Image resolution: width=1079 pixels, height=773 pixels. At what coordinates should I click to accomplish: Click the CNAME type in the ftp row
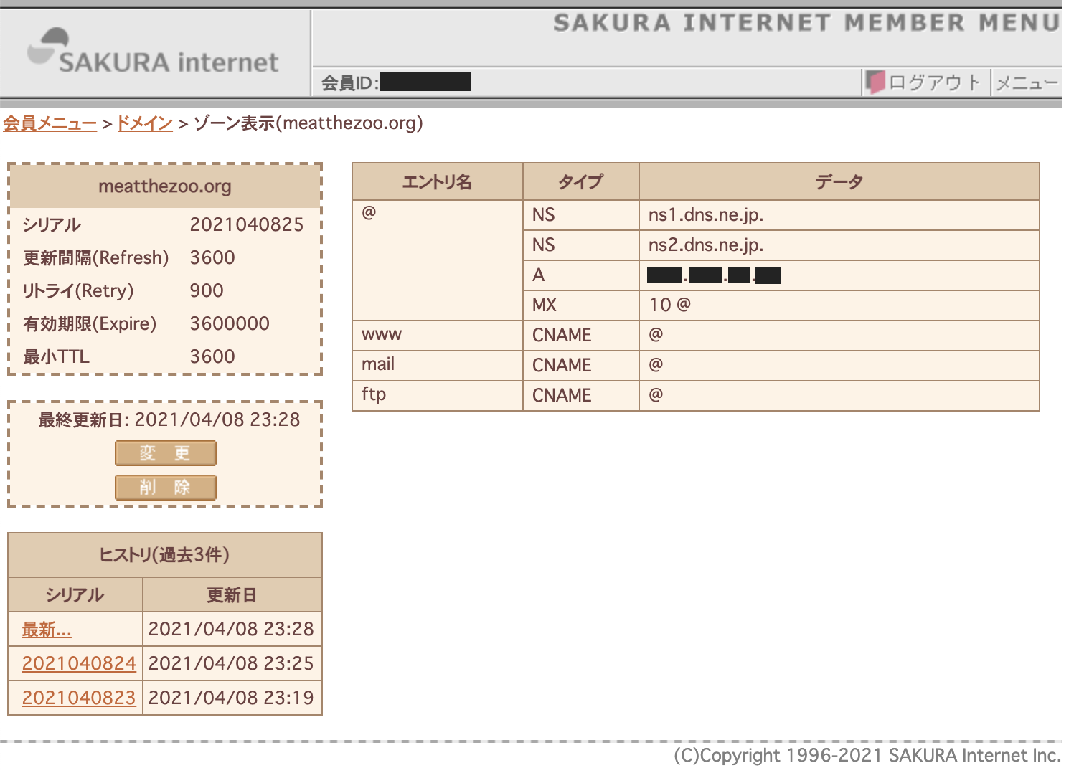coord(562,396)
